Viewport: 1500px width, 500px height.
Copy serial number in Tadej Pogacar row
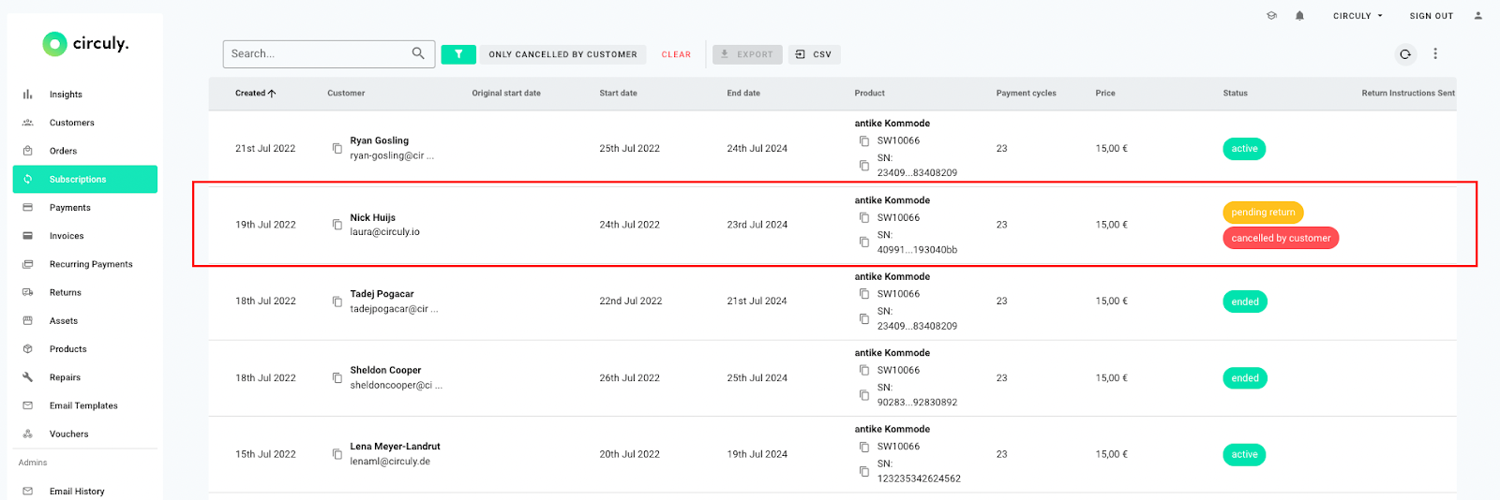(x=864, y=319)
